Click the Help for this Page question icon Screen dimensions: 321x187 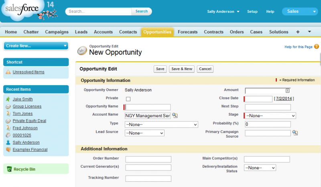pos(317,47)
